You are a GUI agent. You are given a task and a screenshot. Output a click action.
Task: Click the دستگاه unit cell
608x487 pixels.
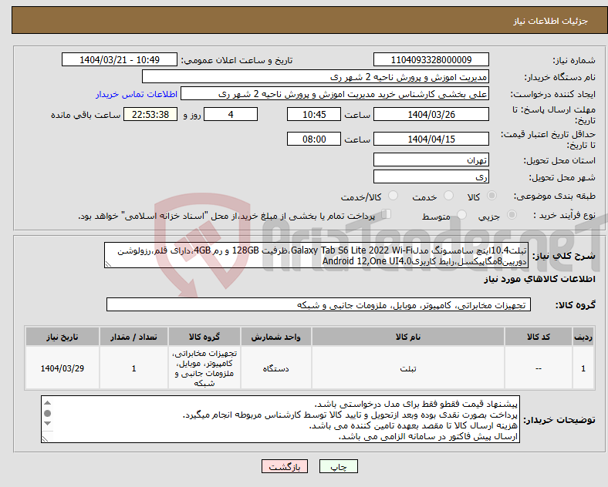[275, 368]
